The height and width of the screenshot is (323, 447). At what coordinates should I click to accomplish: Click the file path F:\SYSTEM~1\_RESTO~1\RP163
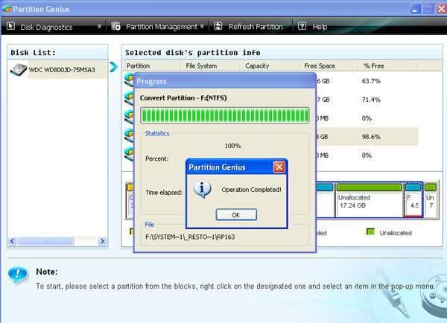[190, 237]
